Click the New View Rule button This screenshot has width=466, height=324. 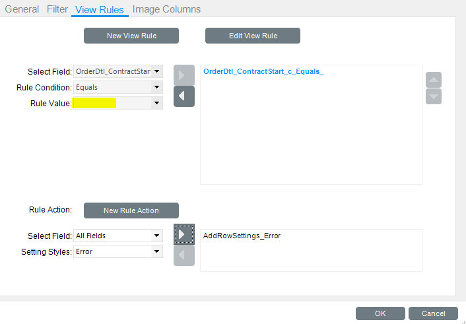tap(131, 36)
